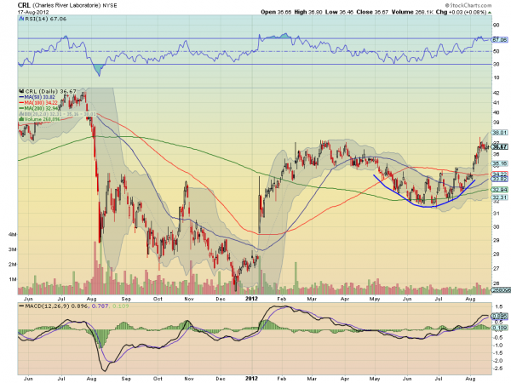
Task: Click the 10 level on the RSI scale
Action: (x=496, y=77)
